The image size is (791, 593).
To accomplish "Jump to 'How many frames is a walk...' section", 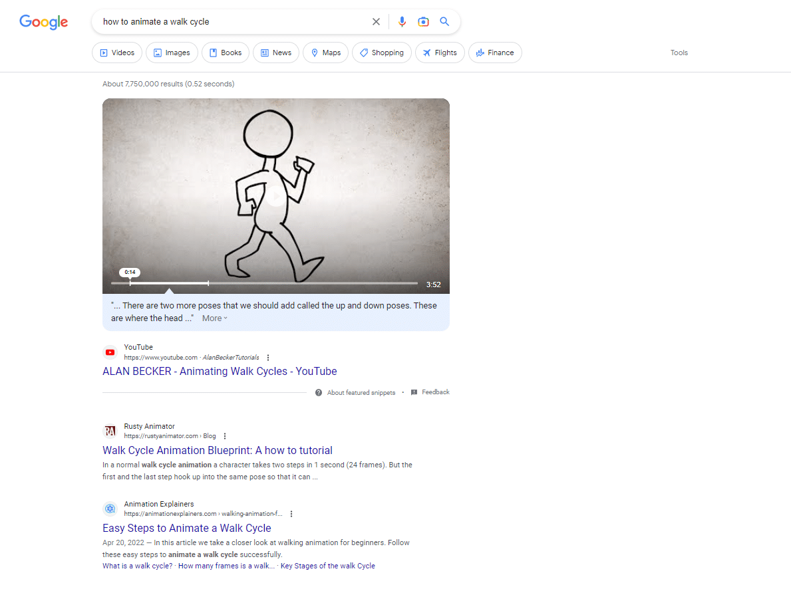I will (x=226, y=566).
